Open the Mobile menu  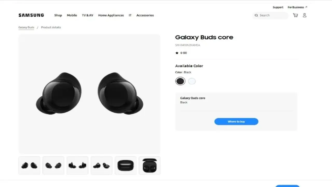point(72,15)
